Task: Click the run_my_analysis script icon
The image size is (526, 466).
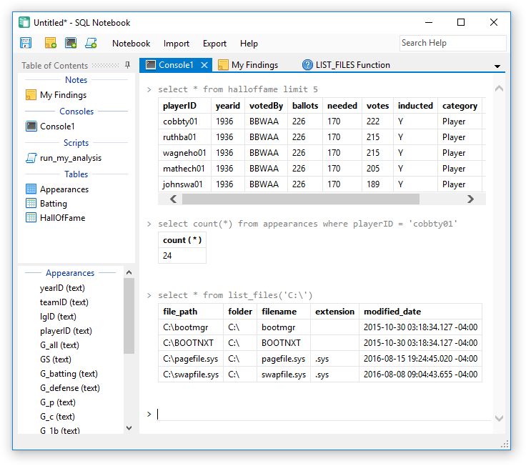Action: 31,158
